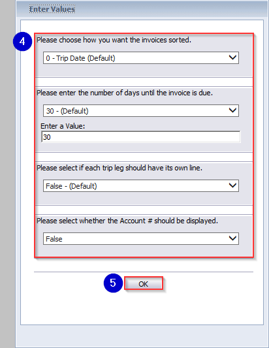Click the empty white panel area below the OK button

142,308
